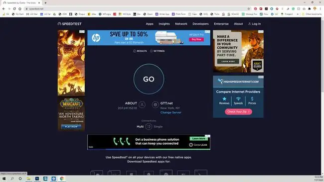Open the Chrome three-dot menu
Image resolution: width=324 pixels, height=182 pixels.
coord(321,8)
